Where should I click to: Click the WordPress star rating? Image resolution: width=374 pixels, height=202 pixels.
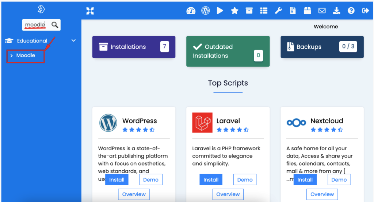coord(138,130)
